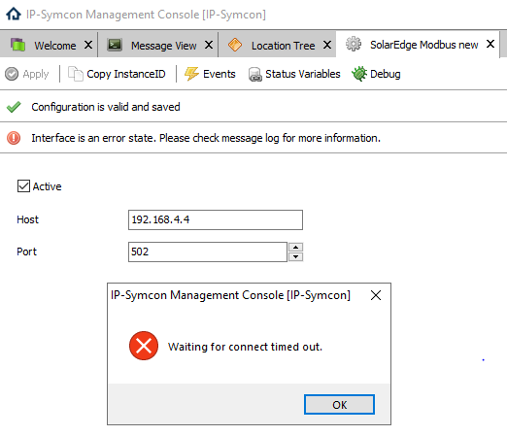Click the Apply toolbar button
Image resolution: width=507 pixels, height=436 pixels.
27,74
